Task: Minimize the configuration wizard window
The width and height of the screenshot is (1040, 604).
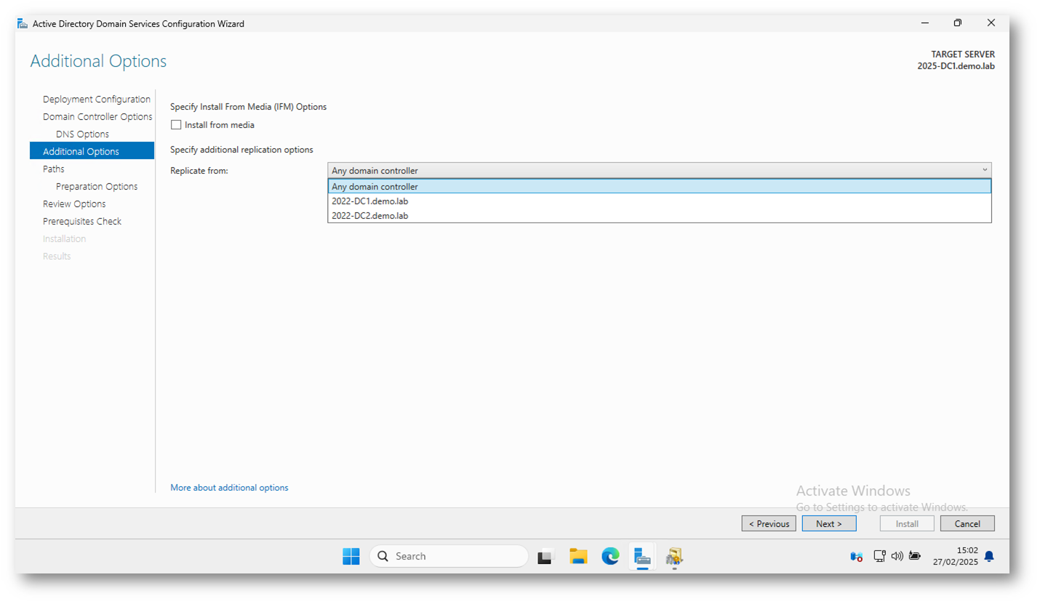Action: 924,23
